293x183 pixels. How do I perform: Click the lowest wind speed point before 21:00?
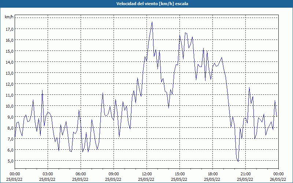click(x=238, y=161)
